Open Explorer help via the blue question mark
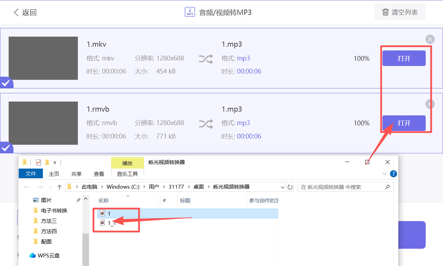 pos(394,174)
